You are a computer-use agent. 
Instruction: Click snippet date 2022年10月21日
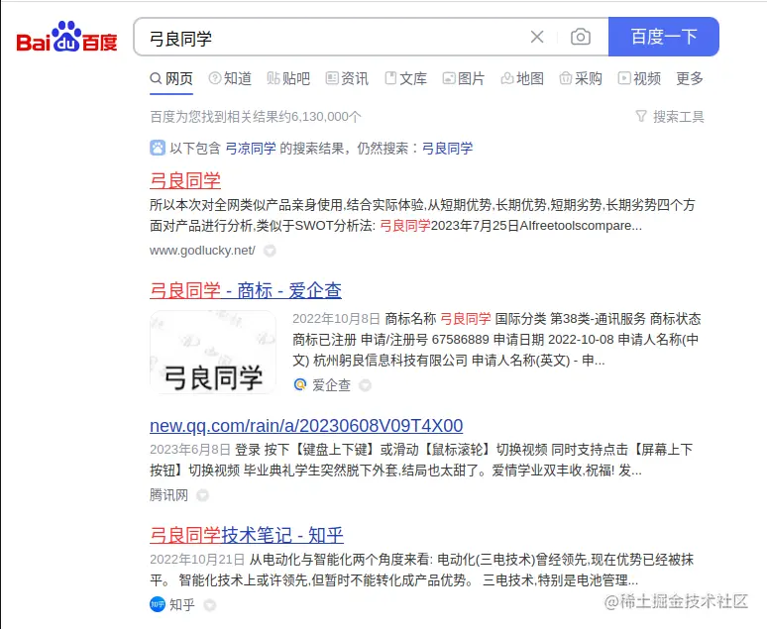[x=197, y=560]
